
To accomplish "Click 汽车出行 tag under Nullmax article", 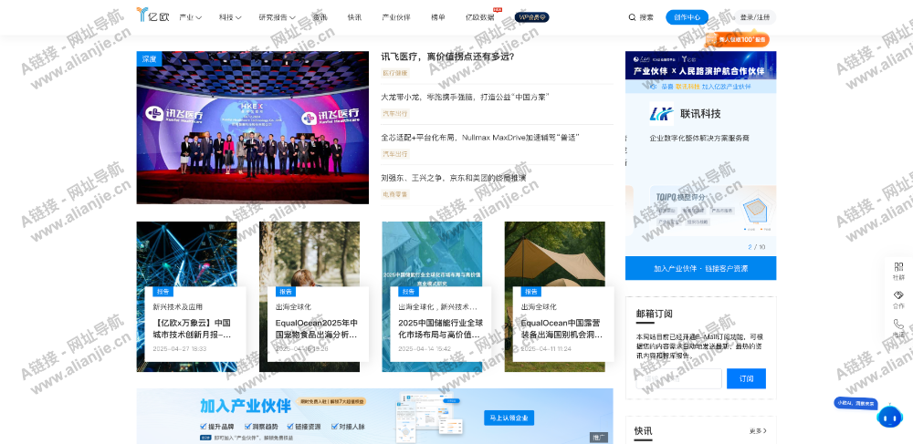I will click(395, 154).
